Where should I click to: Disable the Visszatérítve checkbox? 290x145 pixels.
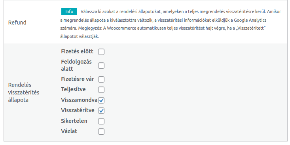click(101, 111)
